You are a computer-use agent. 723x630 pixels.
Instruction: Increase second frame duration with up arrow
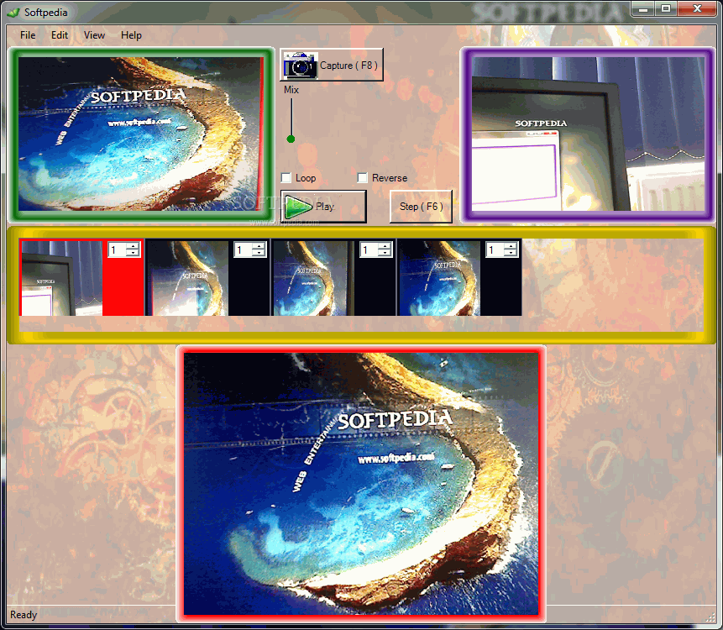coord(259,246)
